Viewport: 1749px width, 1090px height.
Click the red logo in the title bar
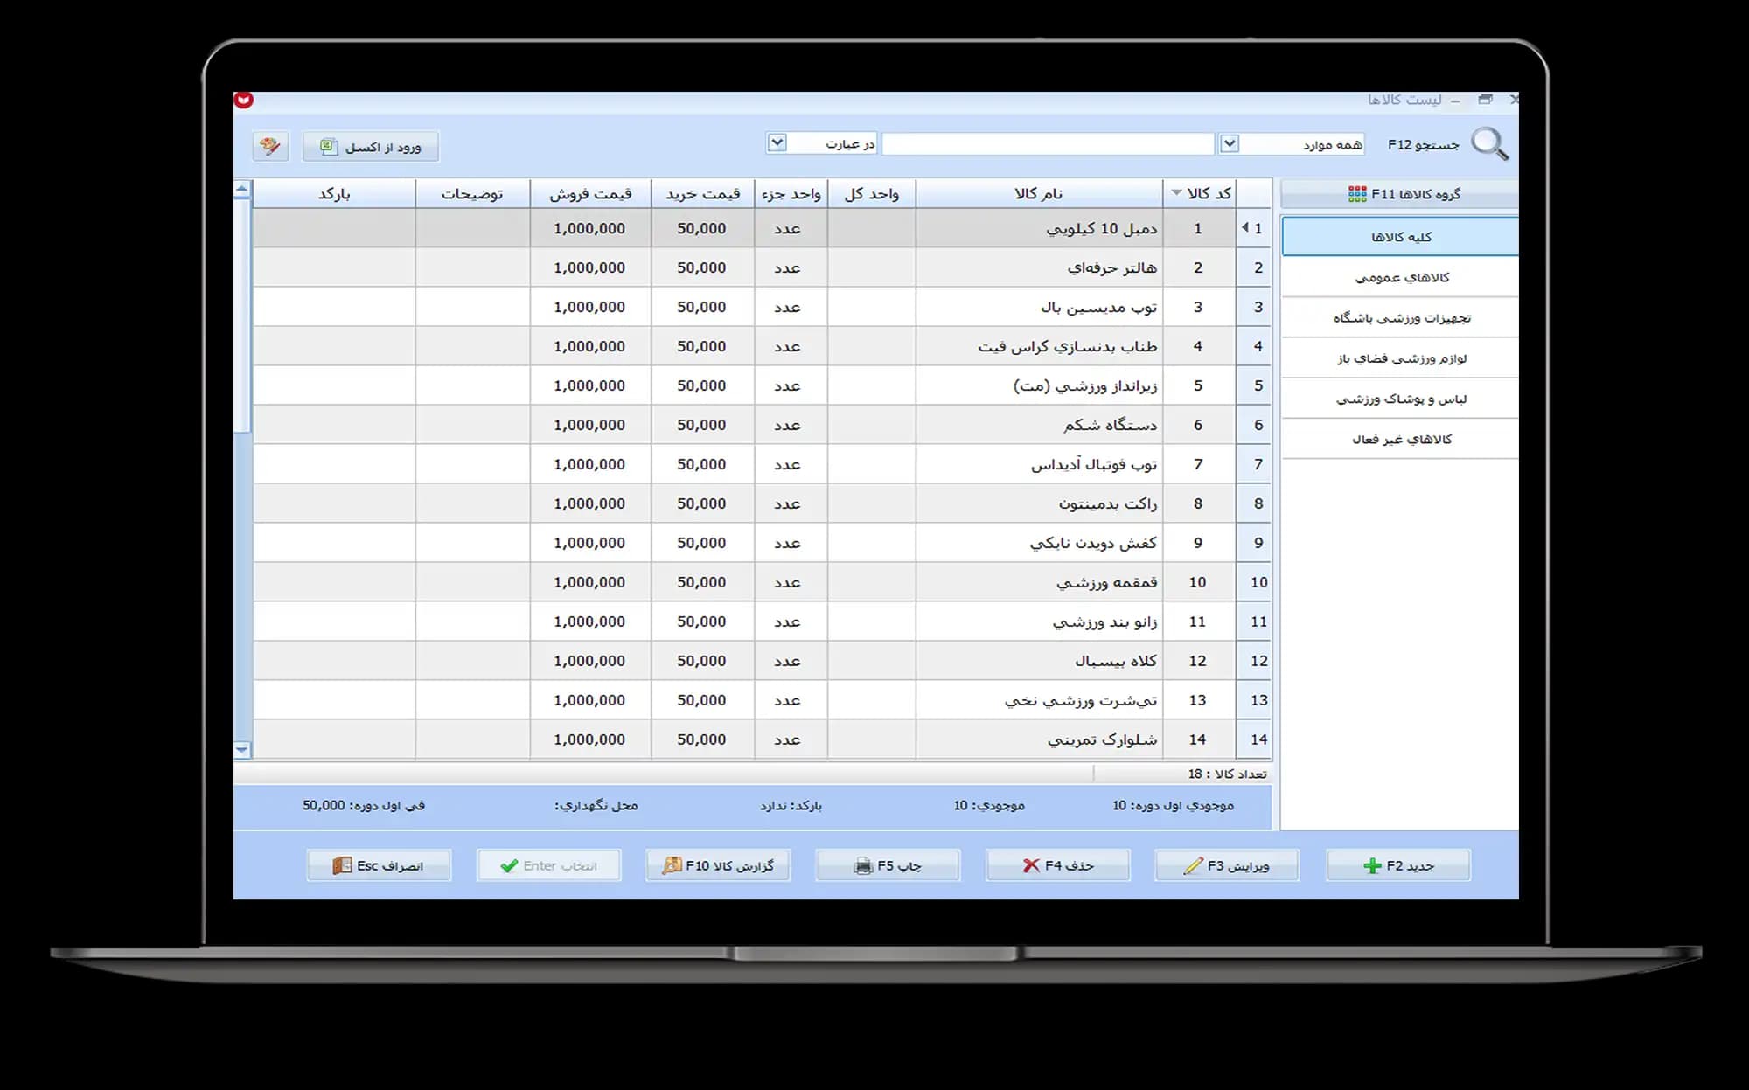point(244,100)
